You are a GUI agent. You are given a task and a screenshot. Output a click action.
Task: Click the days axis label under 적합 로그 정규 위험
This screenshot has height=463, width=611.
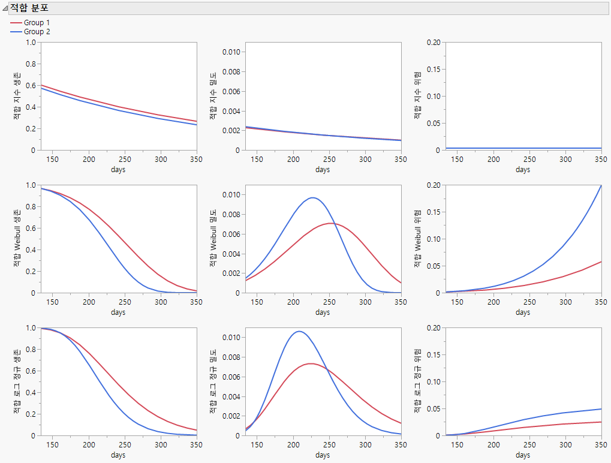(522, 455)
